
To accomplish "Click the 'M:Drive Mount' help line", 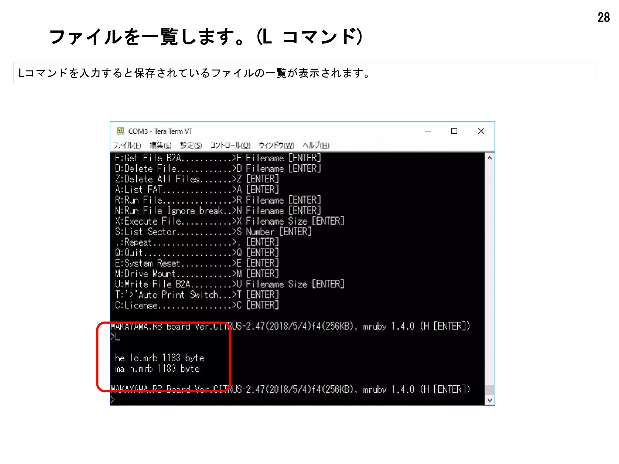I will pyautogui.click(x=197, y=274).
